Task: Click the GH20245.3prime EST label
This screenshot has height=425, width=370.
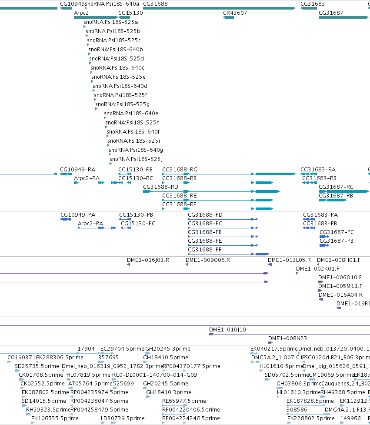Action: coord(168,348)
